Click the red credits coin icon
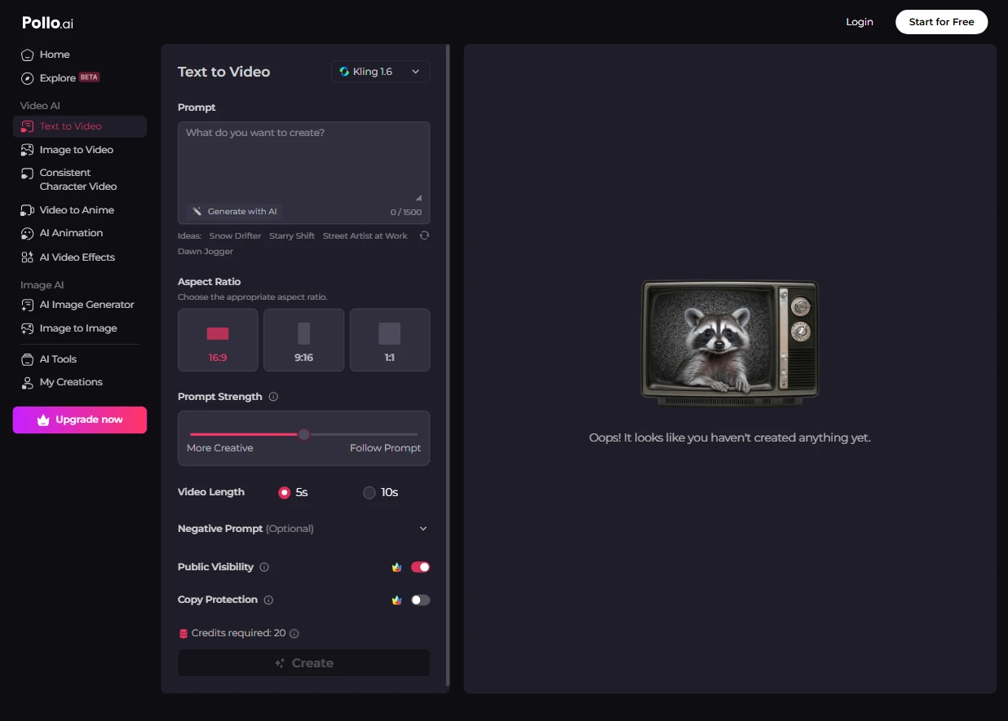Image resolution: width=1008 pixels, height=721 pixels. 183,633
